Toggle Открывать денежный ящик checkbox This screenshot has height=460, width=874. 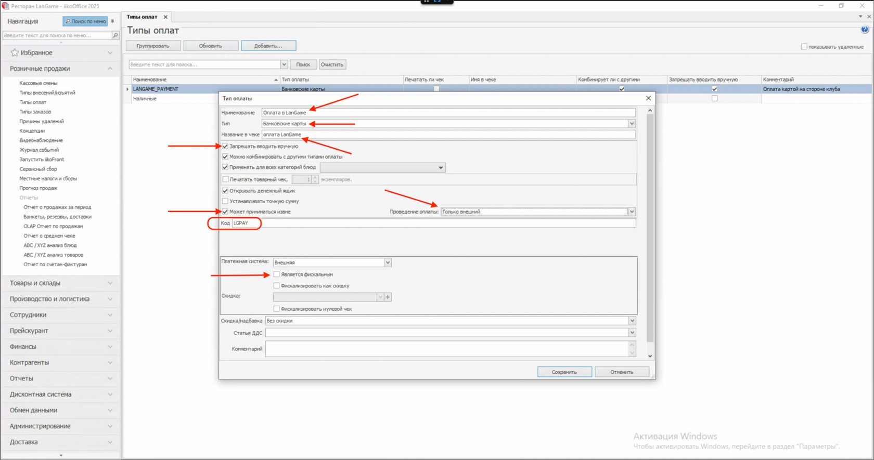[x=225, y=191]
